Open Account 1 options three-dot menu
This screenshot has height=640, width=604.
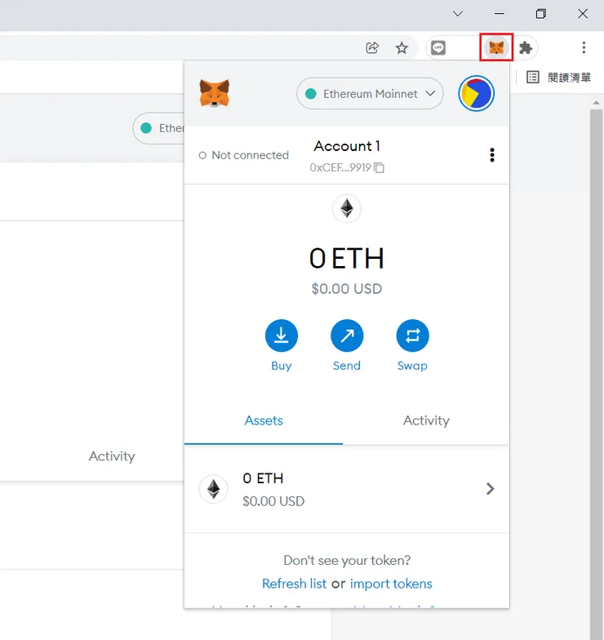click(491, 155)
